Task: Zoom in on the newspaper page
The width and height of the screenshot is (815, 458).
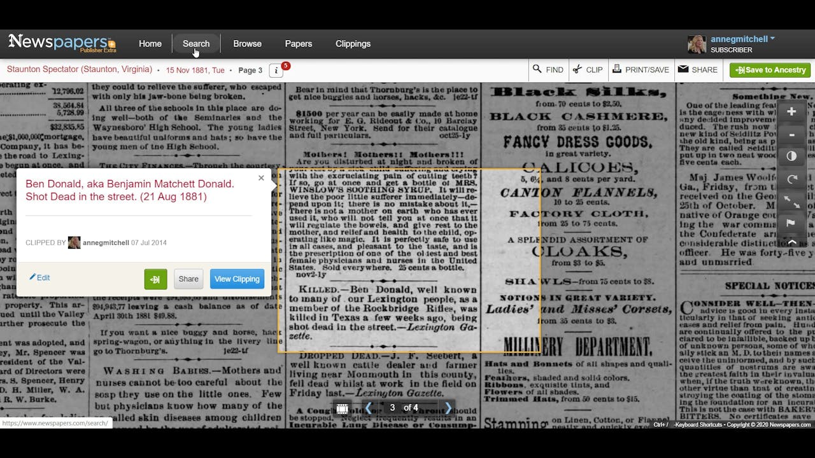Action: (791, 111)
